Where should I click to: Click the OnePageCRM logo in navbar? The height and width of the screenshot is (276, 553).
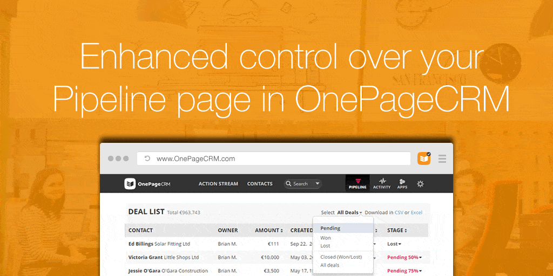(x=147, y=184)
